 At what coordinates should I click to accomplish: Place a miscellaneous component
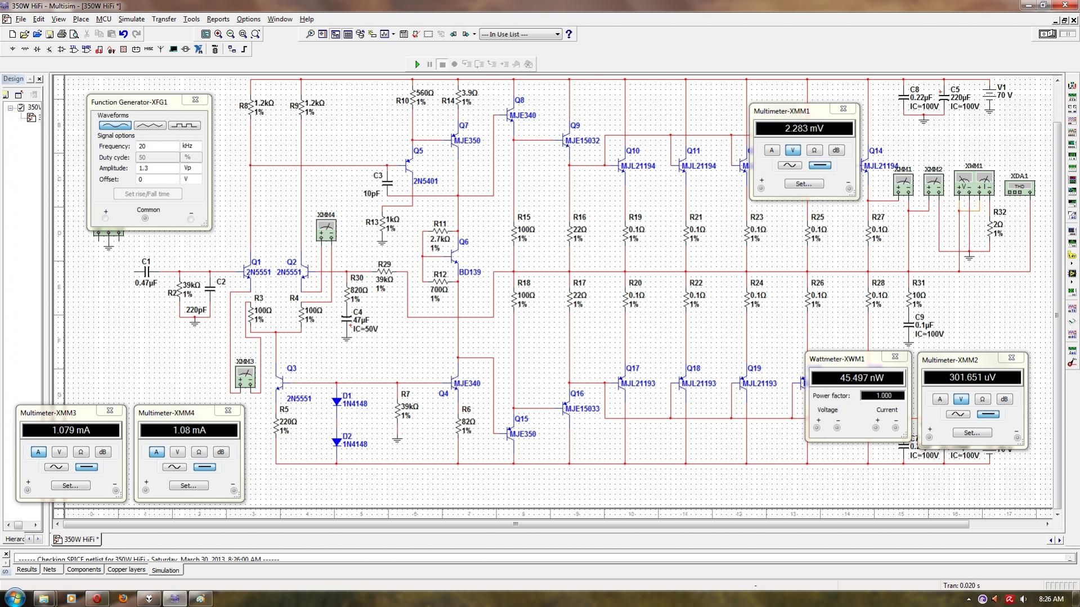(149, 50)
